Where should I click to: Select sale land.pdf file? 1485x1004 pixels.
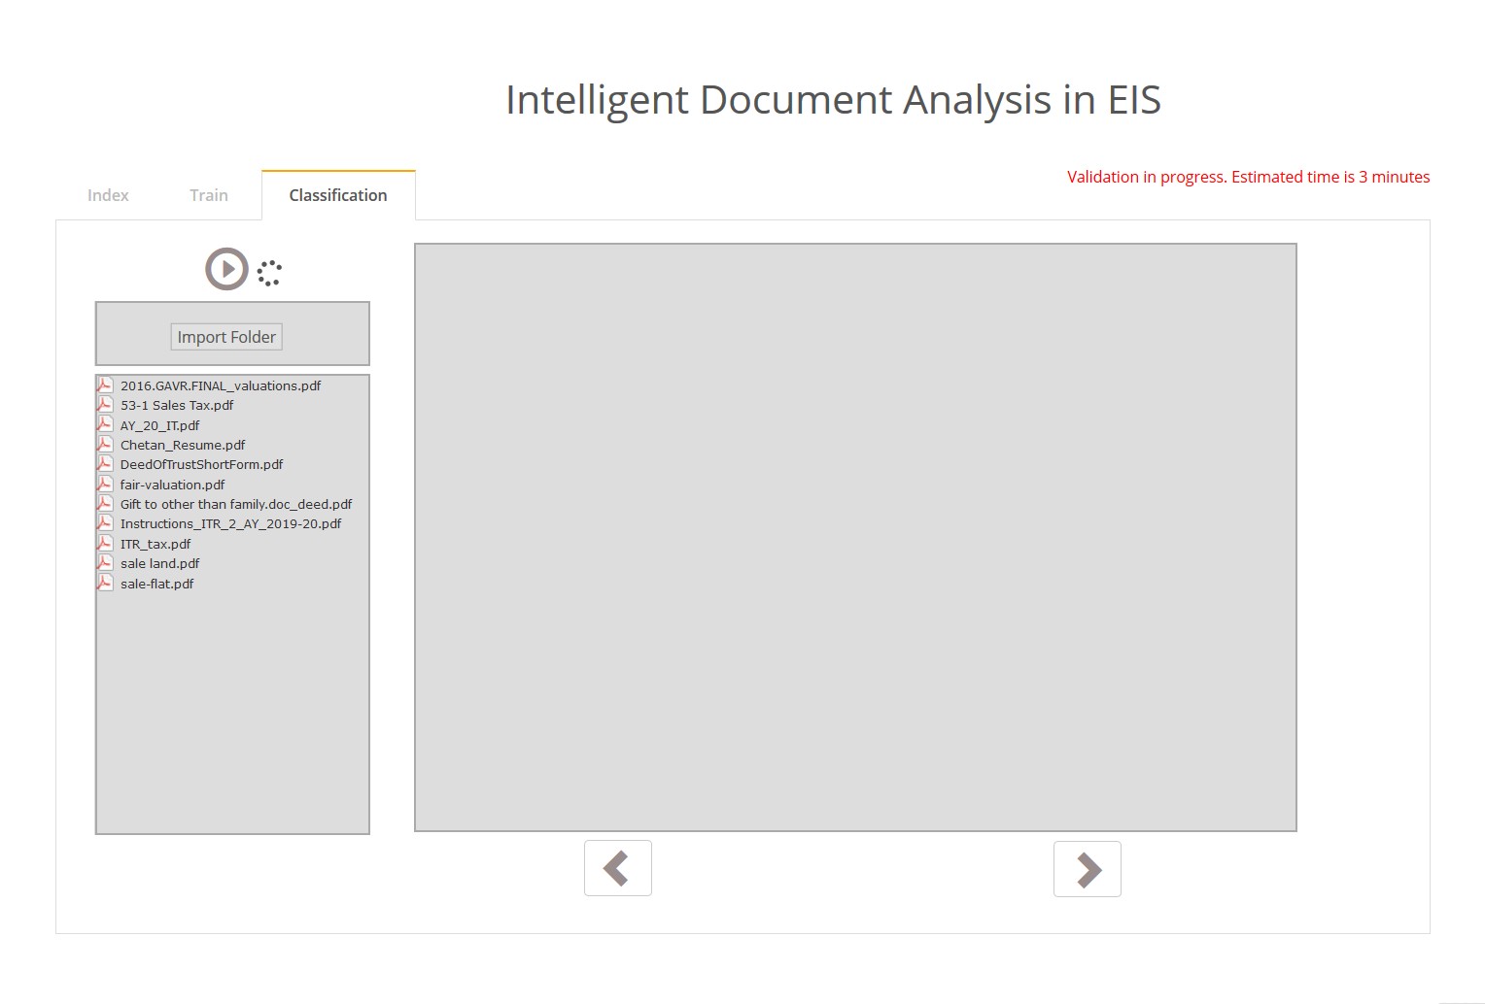[x=160, y=563]
